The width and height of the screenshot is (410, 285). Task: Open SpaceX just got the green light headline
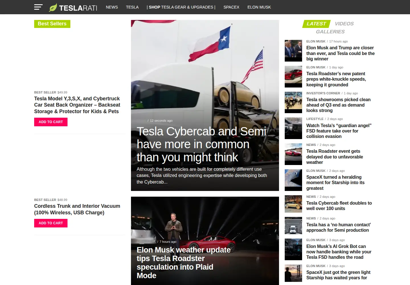(338, 275)
